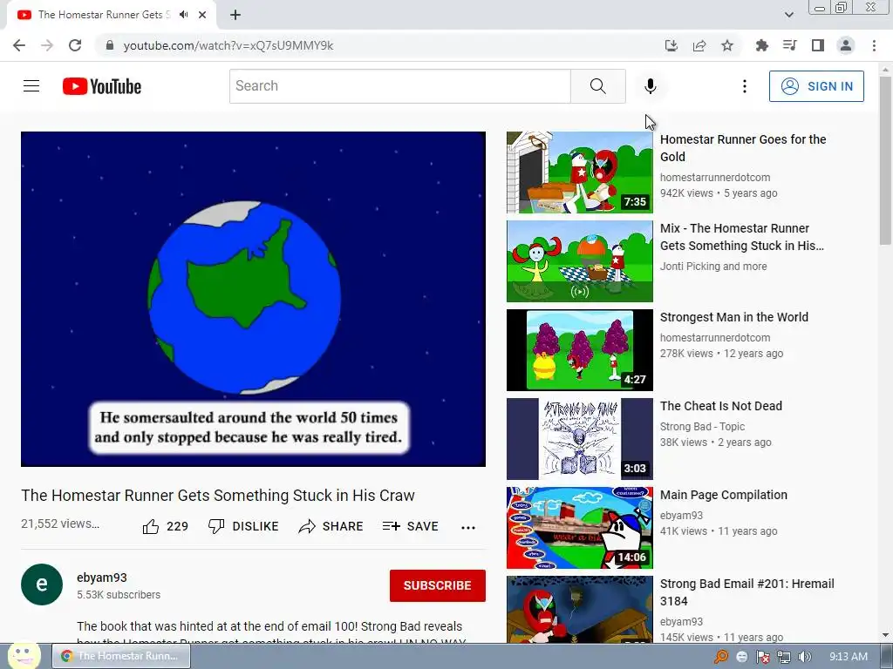Go to the YouTube home logo
Image resolution: width=893 pixels, height=669 pixels.
102,86
